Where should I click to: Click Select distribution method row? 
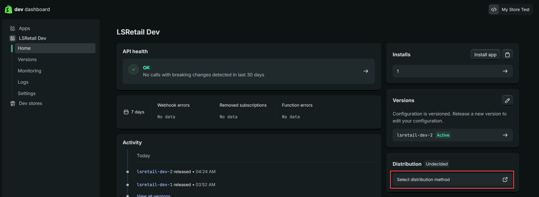coord(447,179)
